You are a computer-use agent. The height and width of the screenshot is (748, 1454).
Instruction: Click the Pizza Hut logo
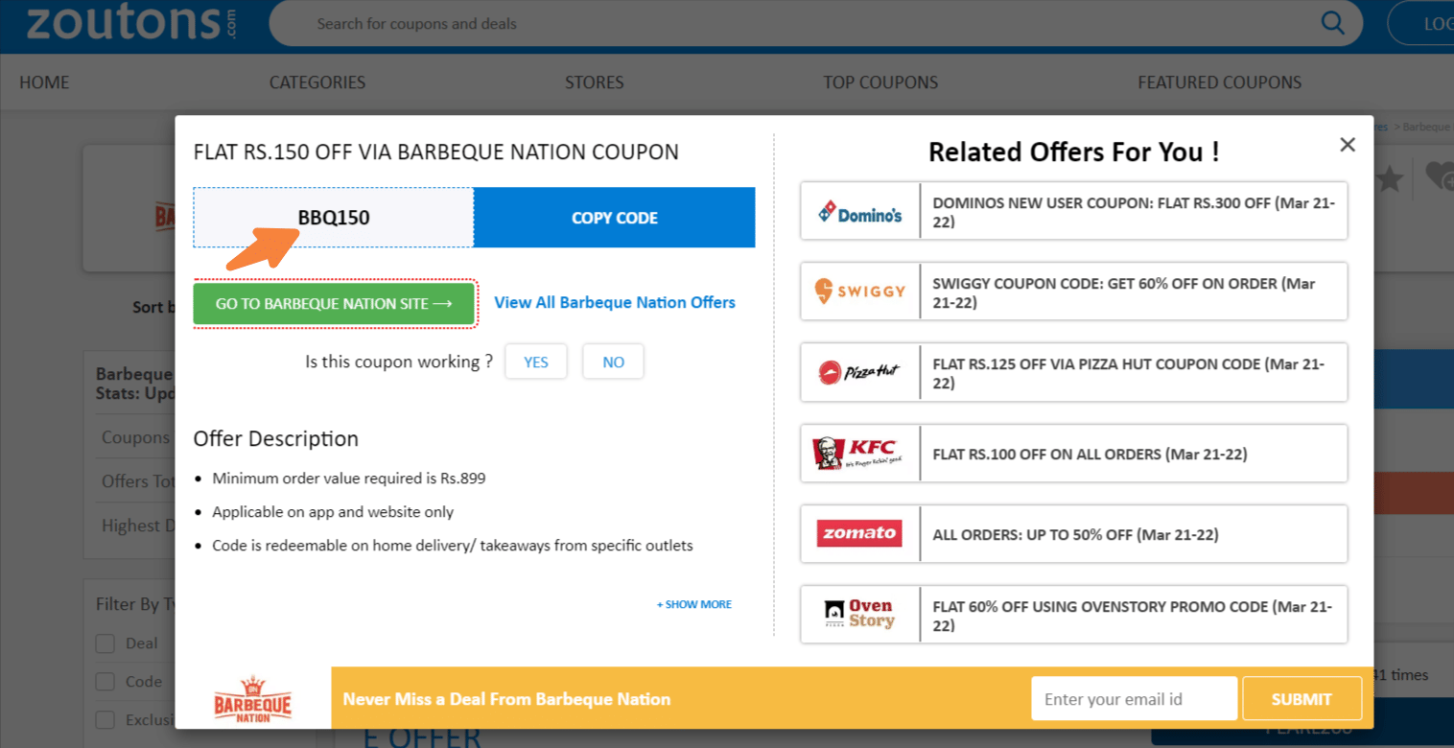pyautogui.click(x=860, y=372)
